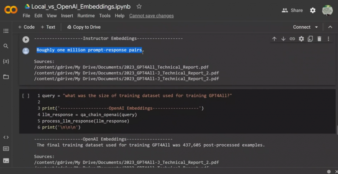Open the Files folder panel

[6, 77]
